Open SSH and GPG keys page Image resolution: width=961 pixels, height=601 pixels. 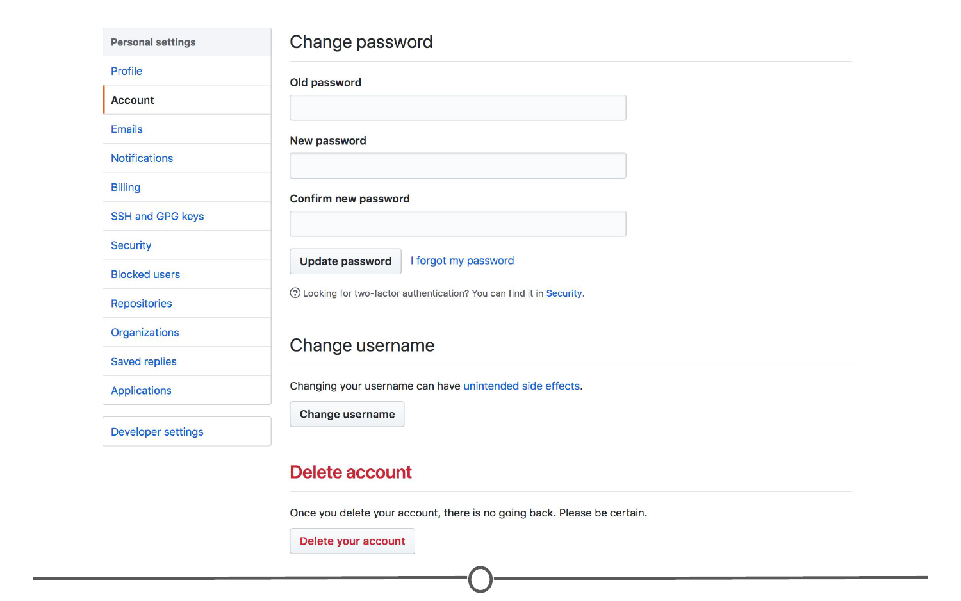click(x=158, y=217)
